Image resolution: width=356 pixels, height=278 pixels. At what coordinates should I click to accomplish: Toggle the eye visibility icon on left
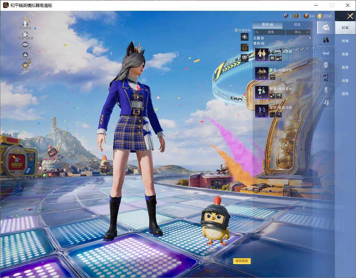tap(25, 44)
